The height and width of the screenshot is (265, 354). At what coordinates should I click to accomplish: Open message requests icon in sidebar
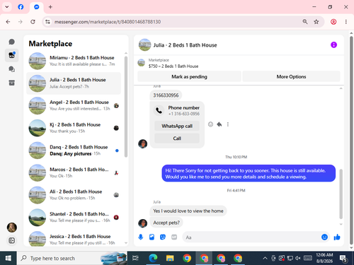click(x=11, y=69)
